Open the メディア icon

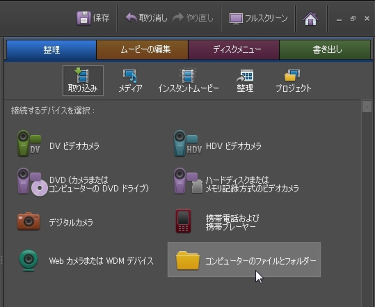coord(130,76)
